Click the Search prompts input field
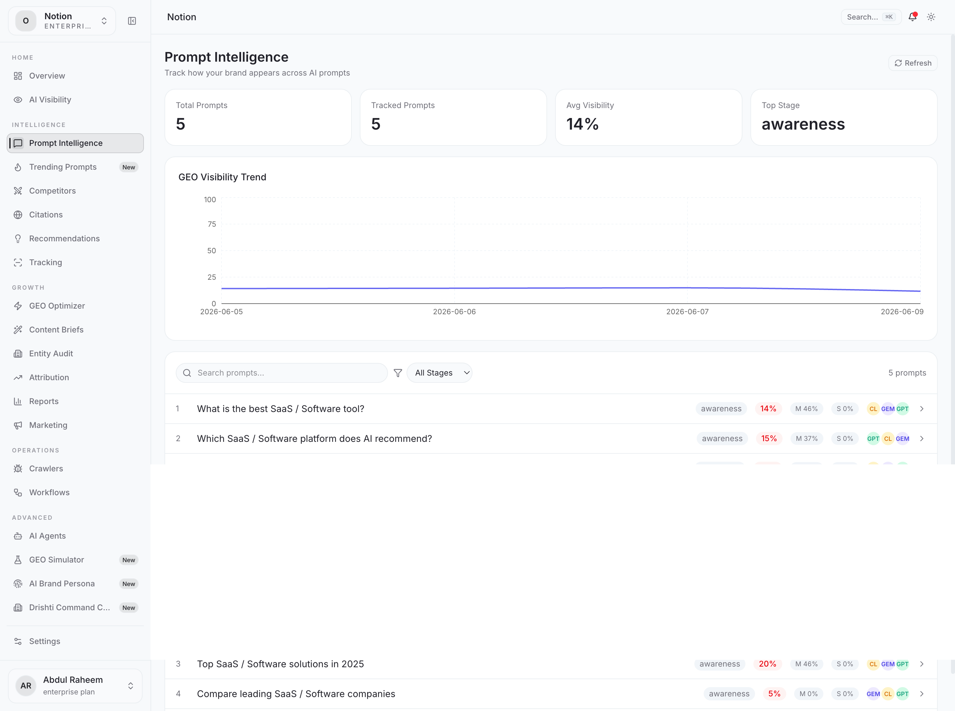 (x=282, y=373)
